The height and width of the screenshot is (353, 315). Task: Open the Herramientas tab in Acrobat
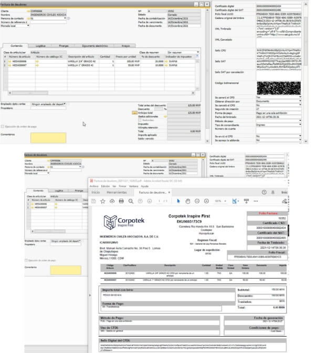pos(117,192)
